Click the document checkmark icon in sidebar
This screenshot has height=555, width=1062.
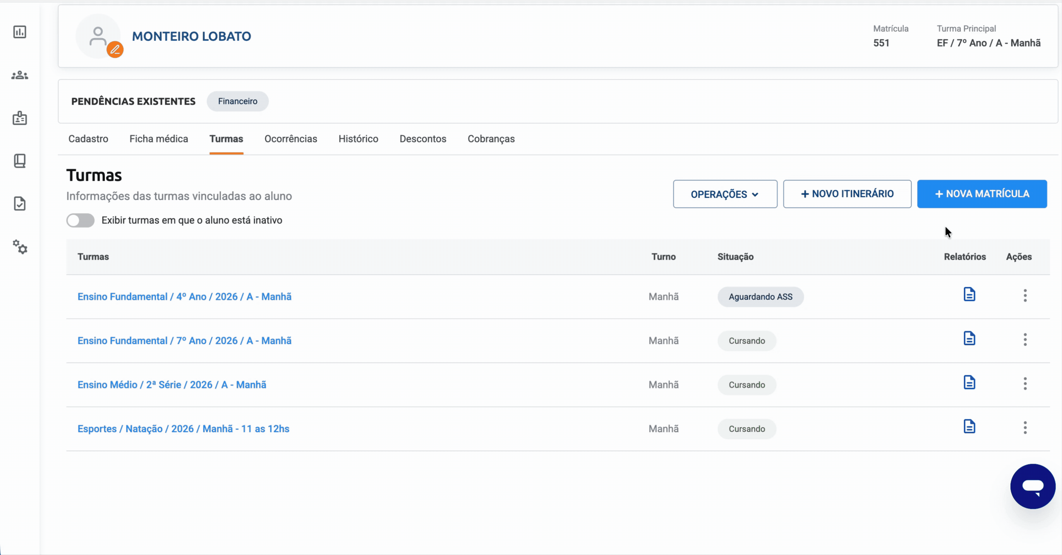tap(20, 203)
